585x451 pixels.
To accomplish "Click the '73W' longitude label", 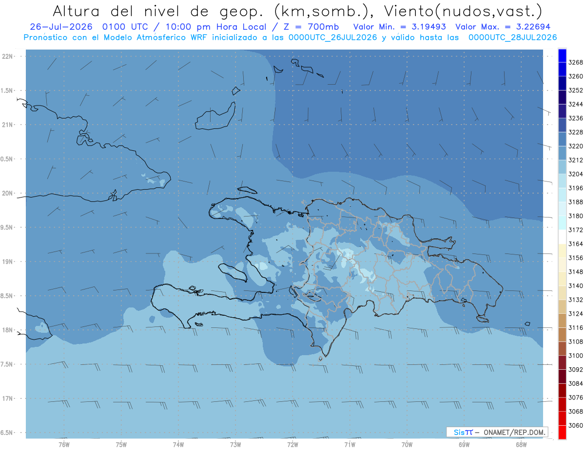I will pyautogui.click(x=235, y=444).
